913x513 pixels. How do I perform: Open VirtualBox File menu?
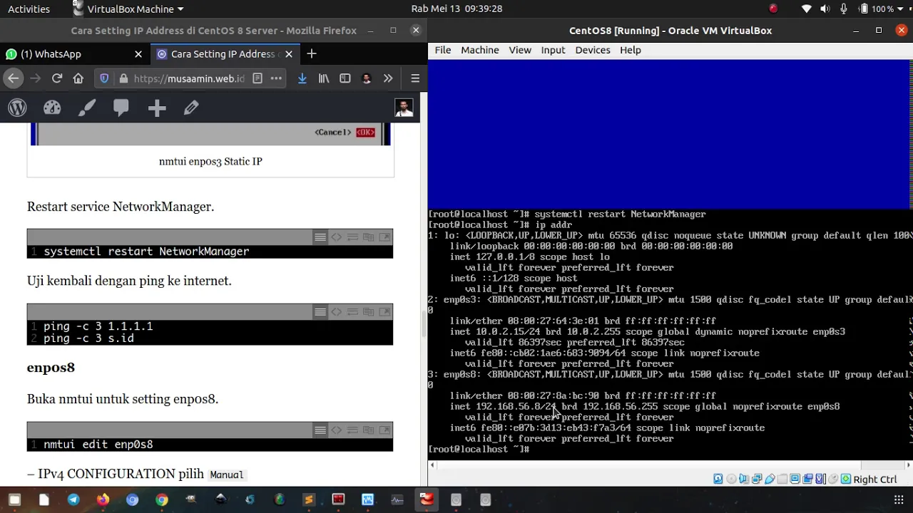[x=442, y=50]
